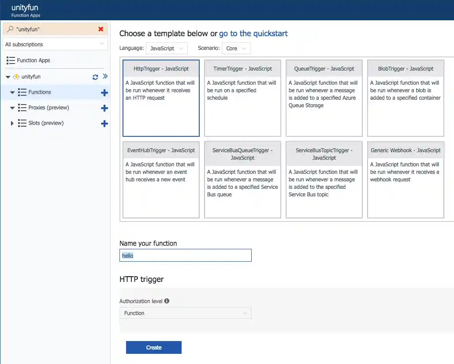Add a new function with the plus icon
The width and height of the screenshot is (454, 364).
pos(104,92)
